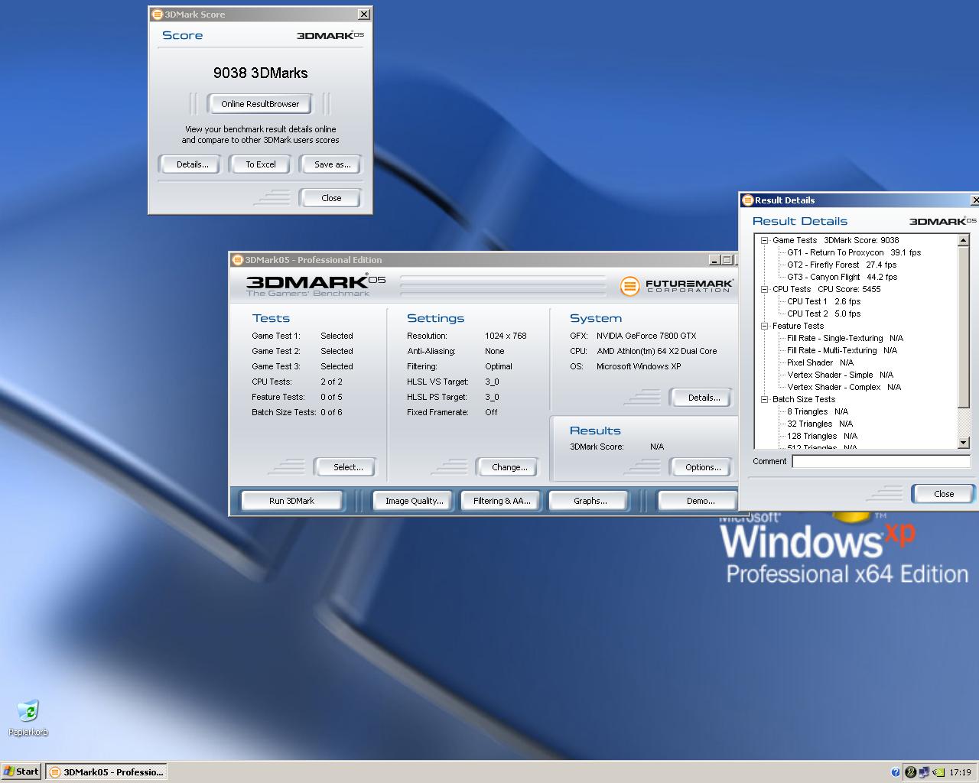Click the blue help question mark tray icon
Viewport: 979px width, 783px height.
pos(896,772)
